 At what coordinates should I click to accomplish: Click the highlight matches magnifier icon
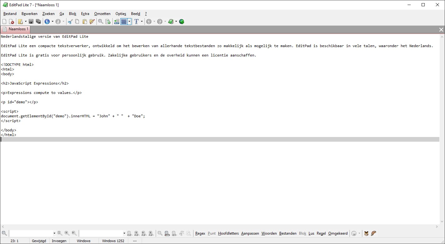[x=167, y=233]
